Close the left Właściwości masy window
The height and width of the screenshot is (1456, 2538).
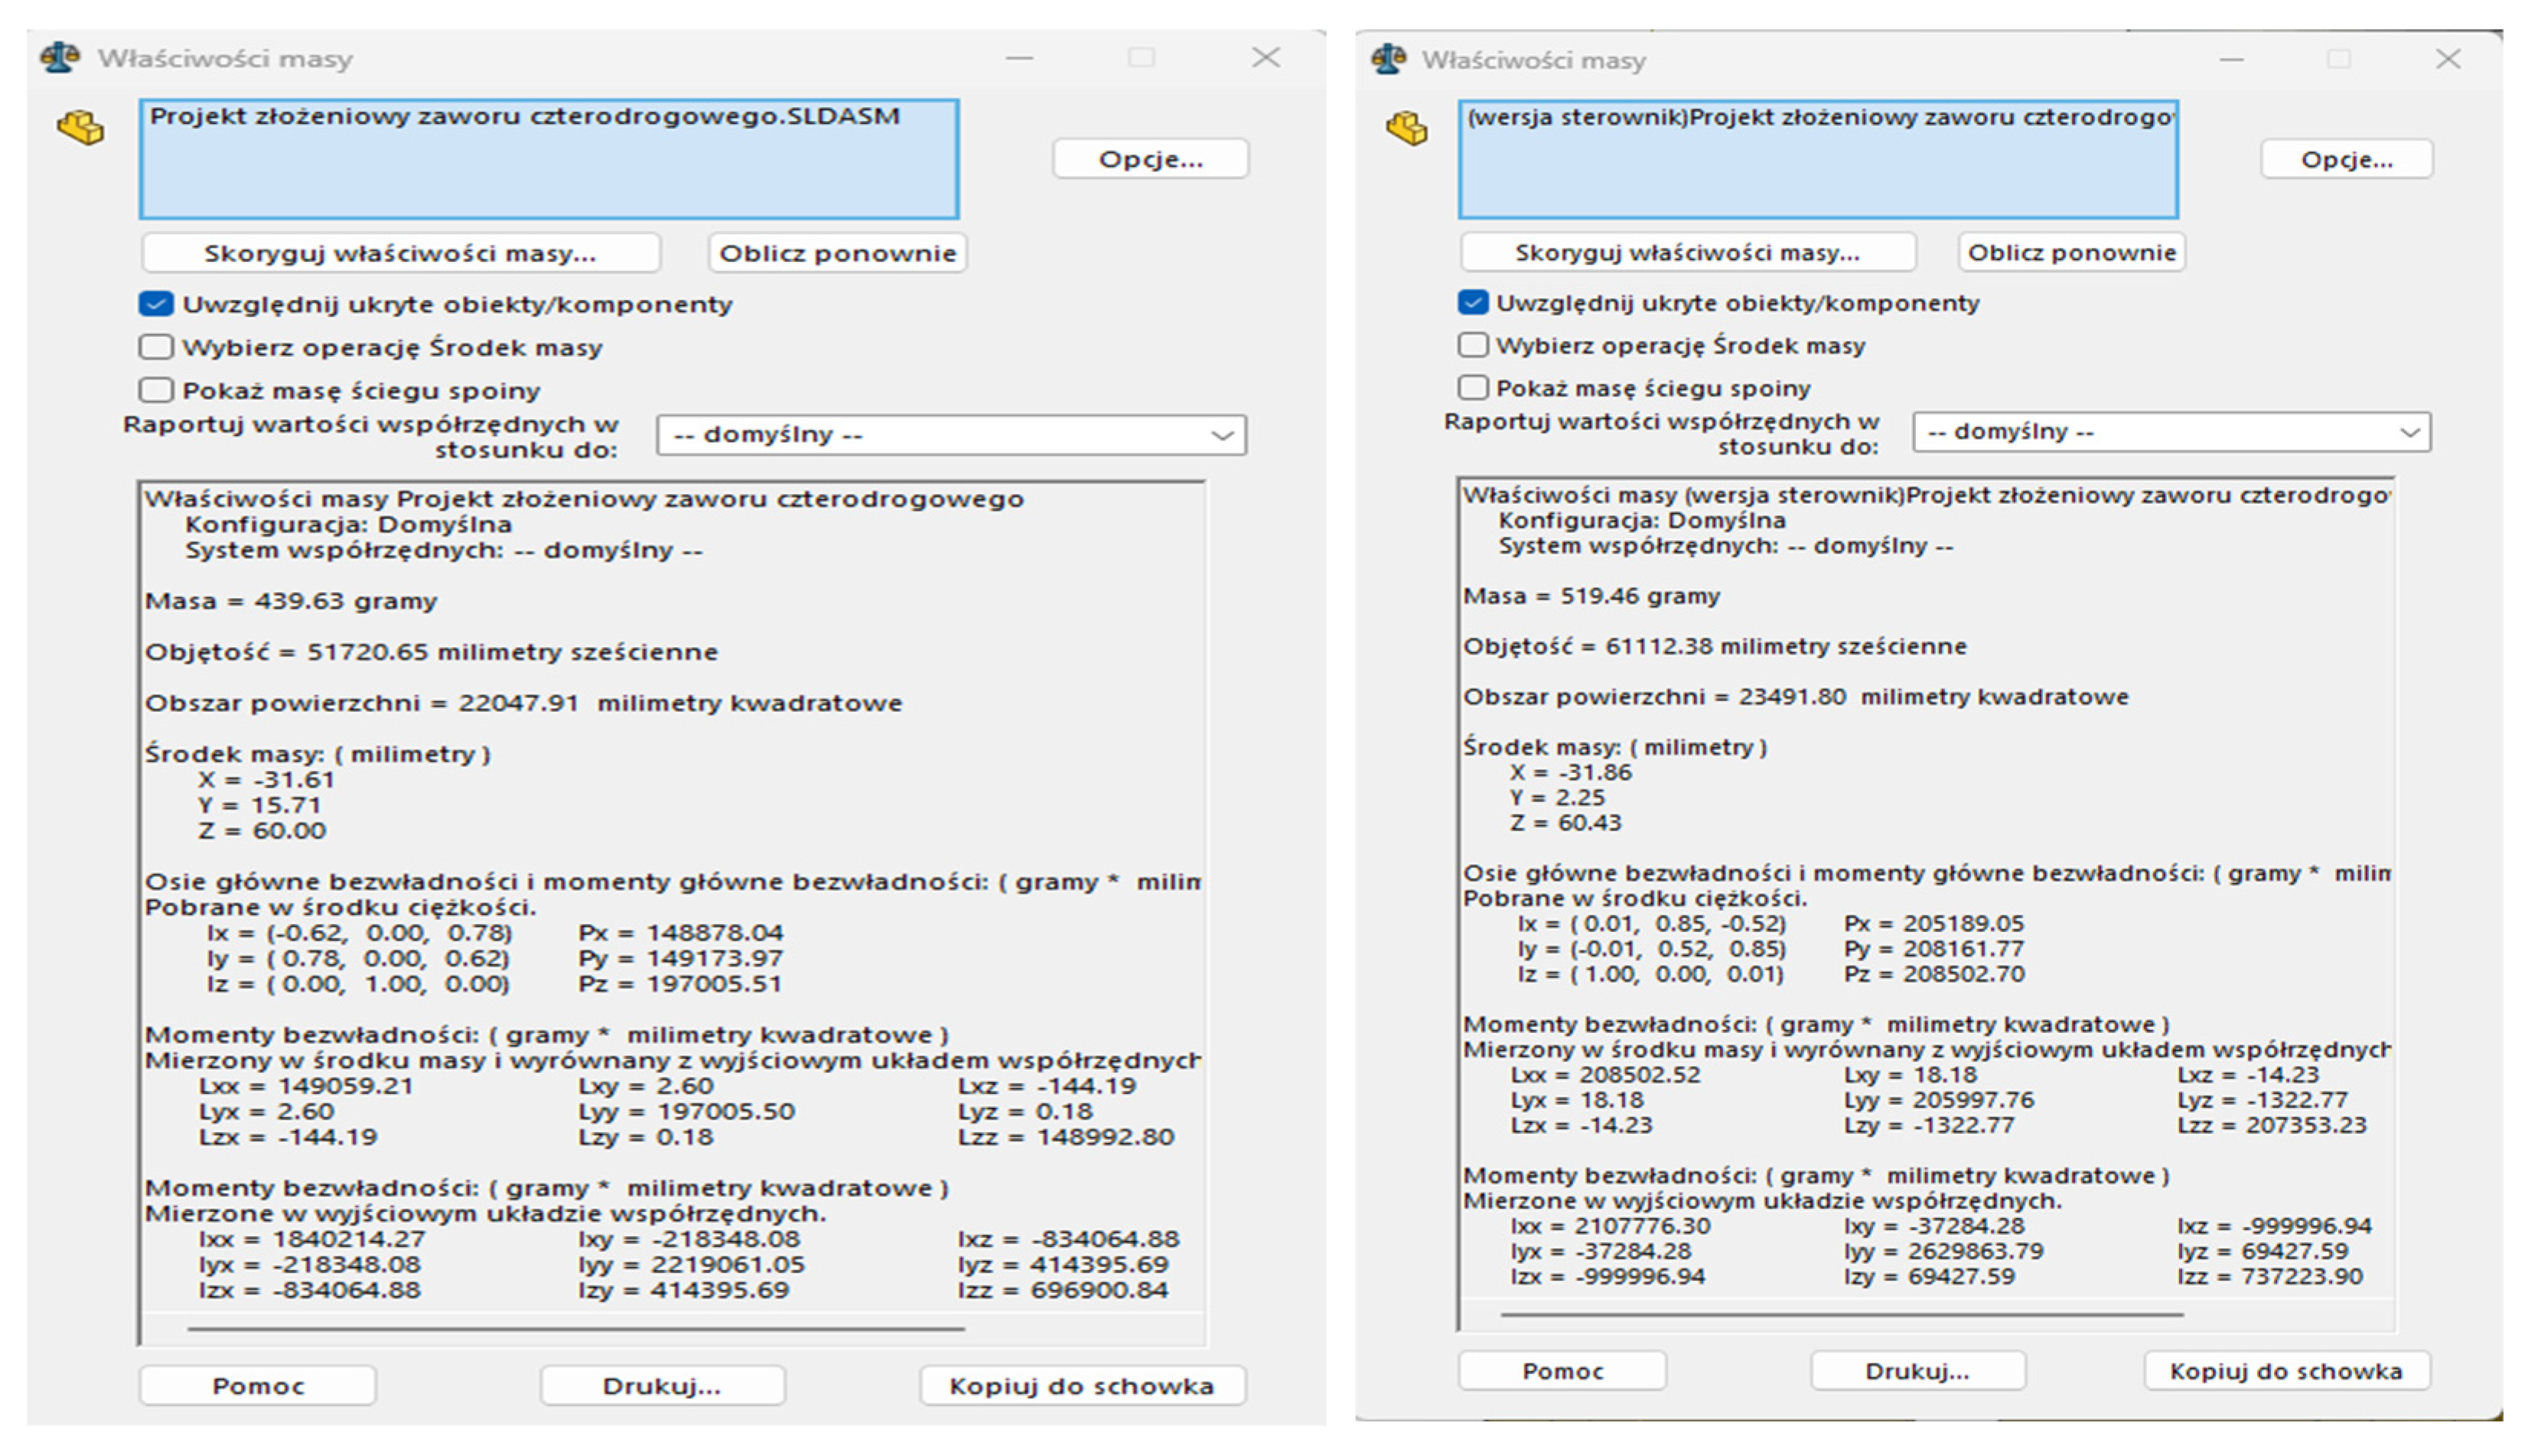pos(1266,57)
